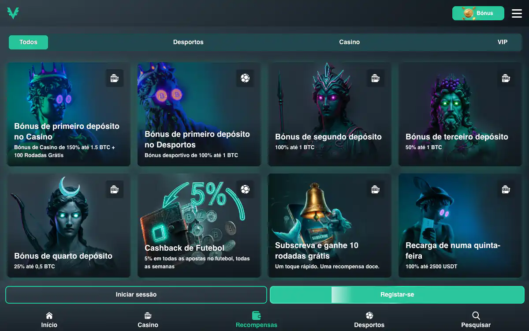529x331 pixels.
Task: Open 'Cashback de Futebol' title
Action: pos(184,248)
